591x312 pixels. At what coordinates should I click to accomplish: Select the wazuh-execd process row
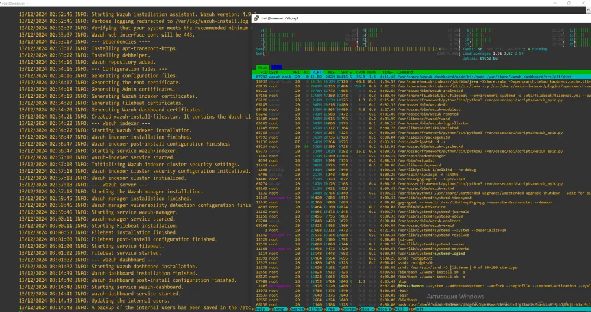(x=421, y=225)
